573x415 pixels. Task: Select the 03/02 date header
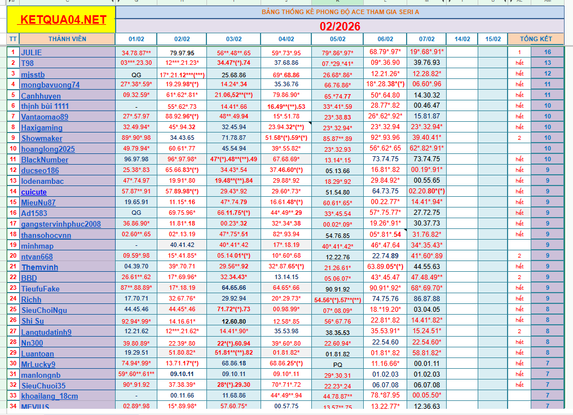tap(233, 39)
